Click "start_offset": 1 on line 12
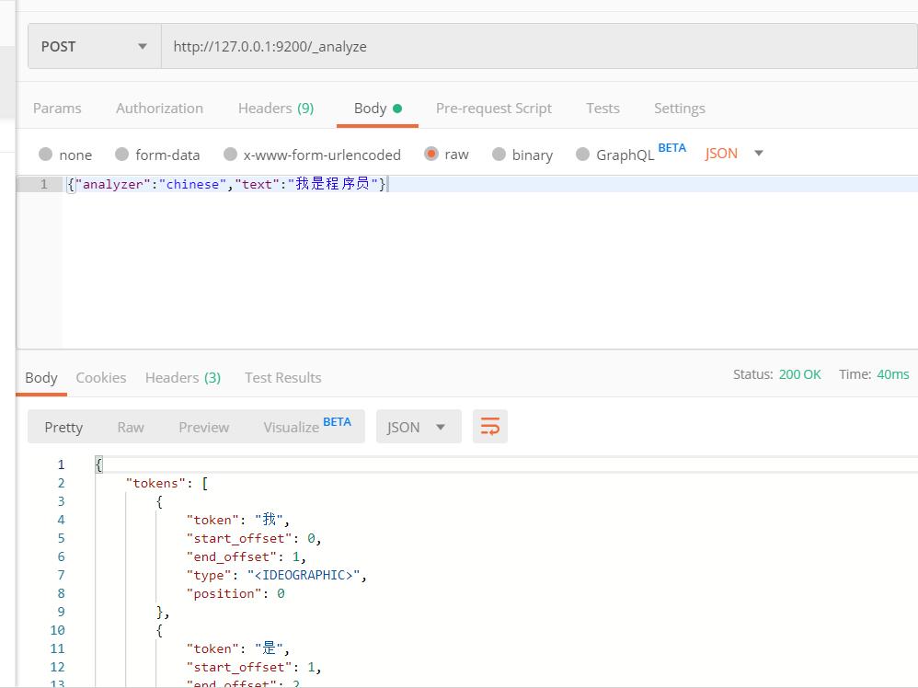This screenshot has width=918, height=688. tap(254, 667)
